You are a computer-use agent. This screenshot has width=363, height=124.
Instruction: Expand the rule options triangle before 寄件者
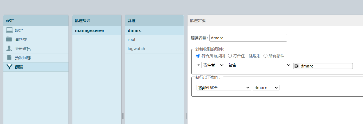[x=198, y=65]
